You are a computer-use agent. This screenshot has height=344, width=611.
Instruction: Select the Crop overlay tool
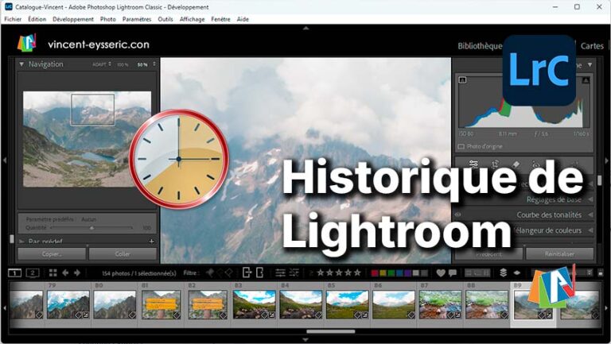point(495,164)
